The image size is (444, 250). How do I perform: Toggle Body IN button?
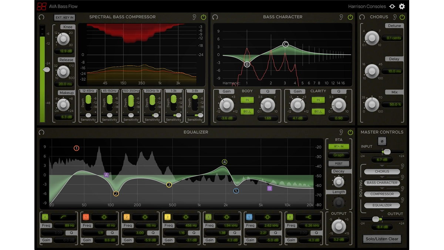(x=247, y=100)
